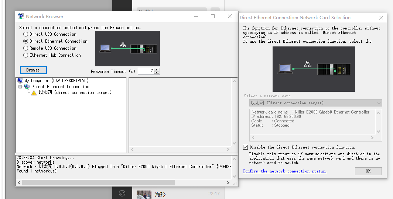Toggle Disable the direct Ethernet connection checkbox
Image resolution: width=393 pixels, height=199 pixels.
246,147
